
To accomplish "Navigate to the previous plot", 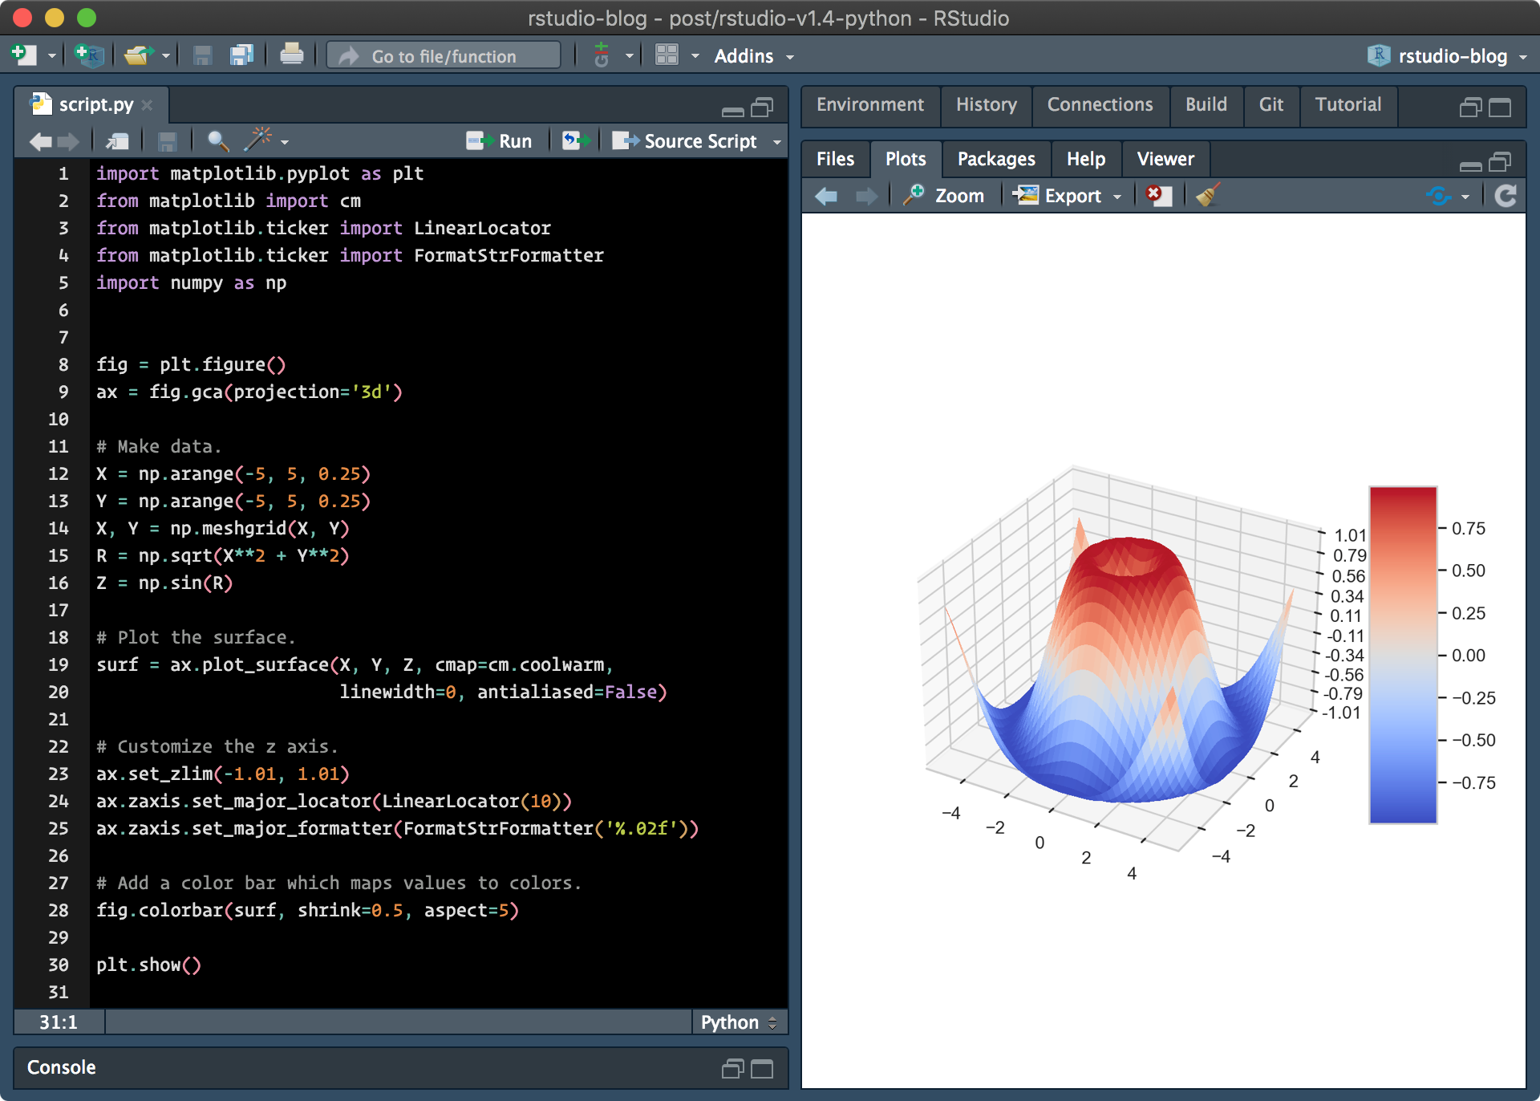I will (825, 195).
